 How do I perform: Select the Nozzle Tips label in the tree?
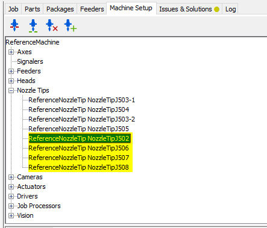[33, 90]
